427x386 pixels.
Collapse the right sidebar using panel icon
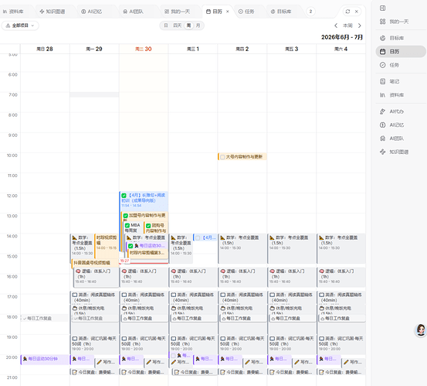[383, 9]
